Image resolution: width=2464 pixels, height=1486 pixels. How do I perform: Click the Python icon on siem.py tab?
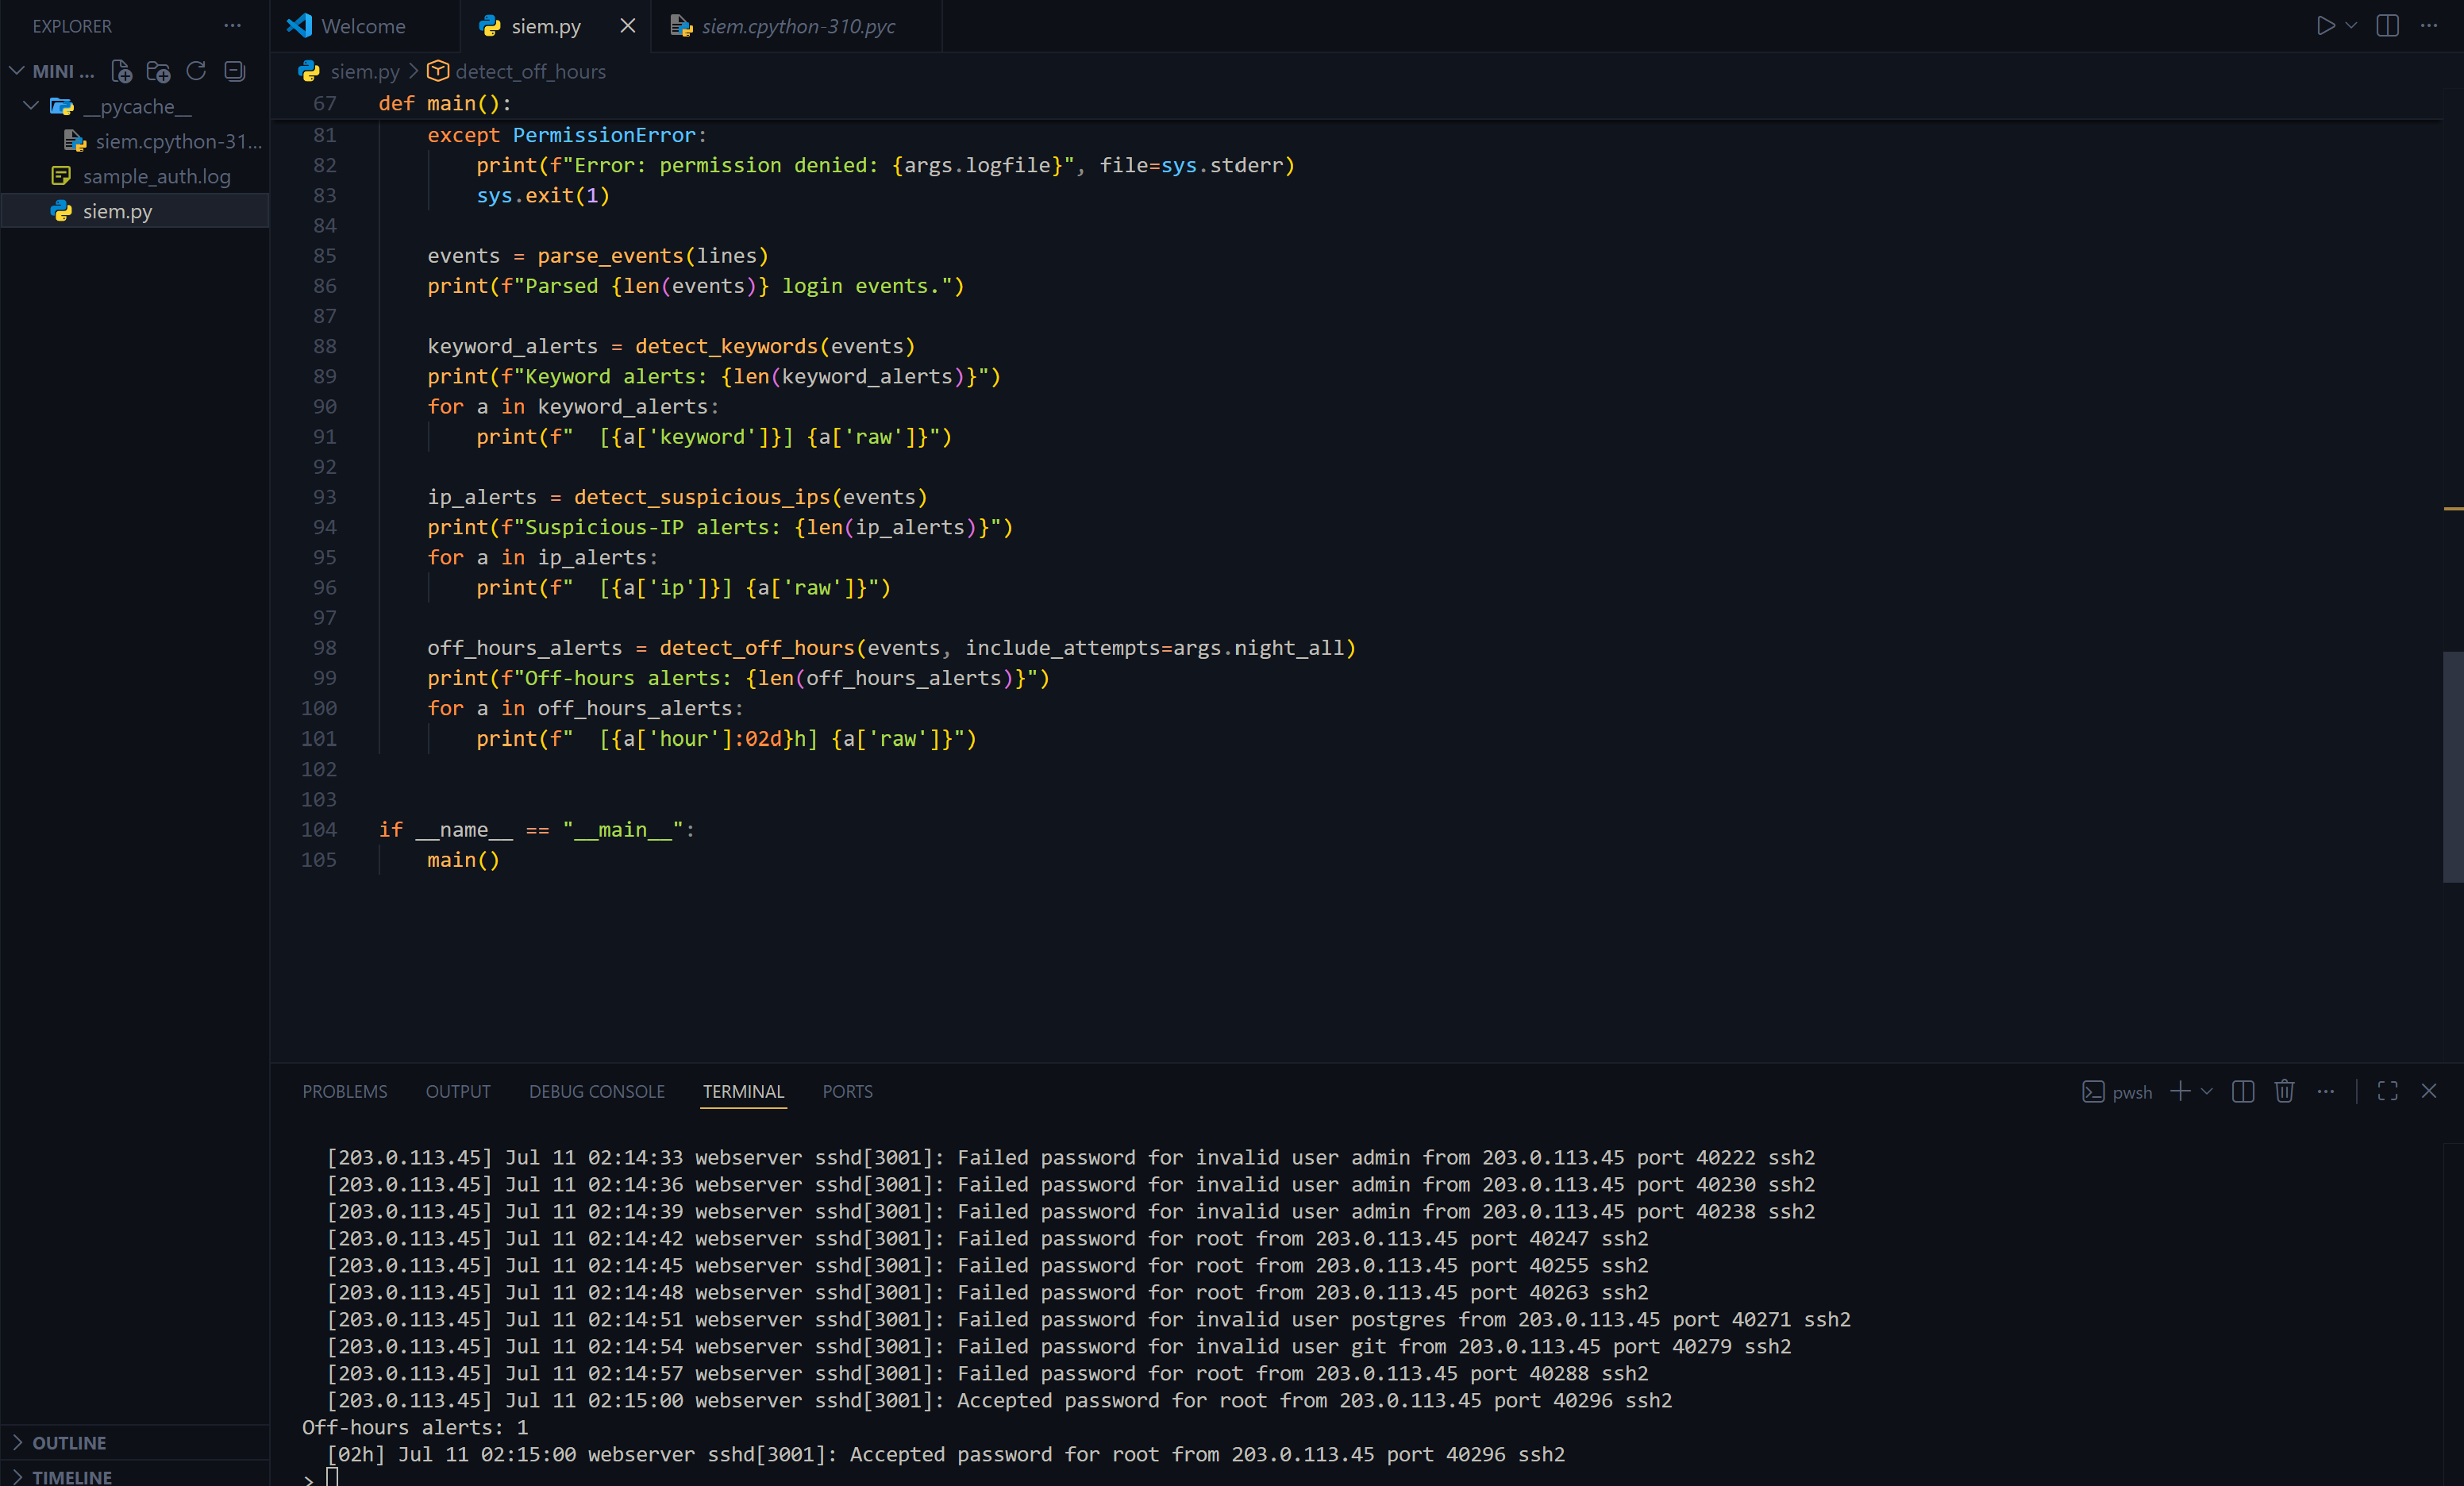tap(490, 26)
